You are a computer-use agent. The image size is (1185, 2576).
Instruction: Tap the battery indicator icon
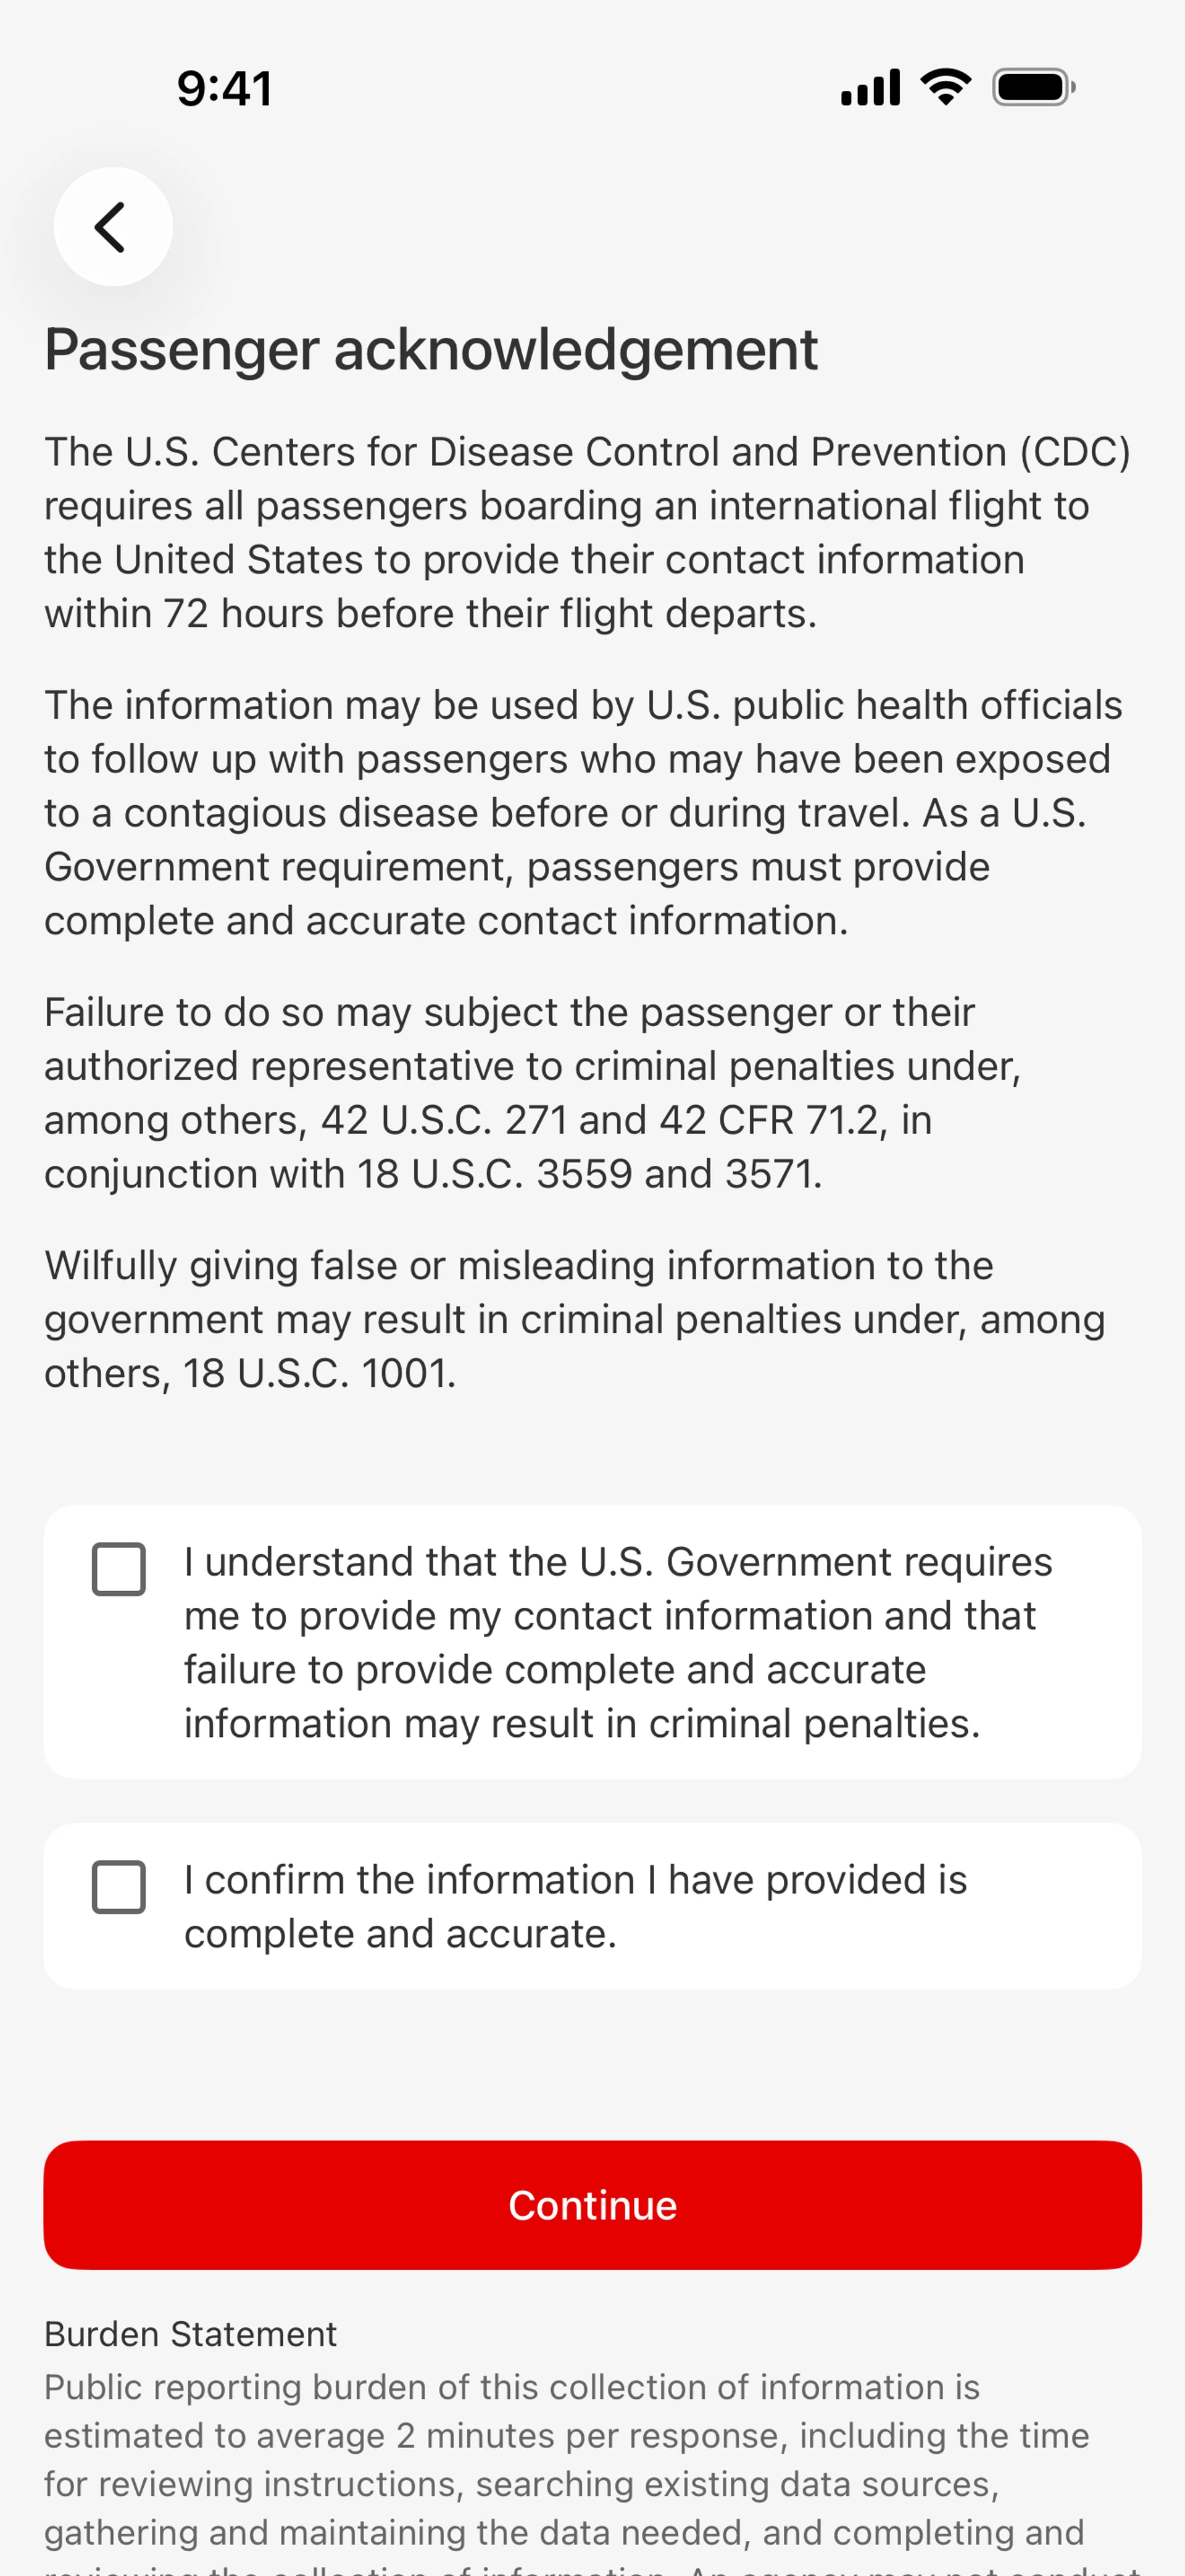[x=1032, y=87]
